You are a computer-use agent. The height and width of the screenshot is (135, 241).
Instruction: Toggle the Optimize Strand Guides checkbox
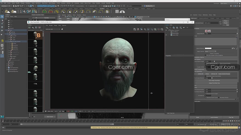coord(206,97)
